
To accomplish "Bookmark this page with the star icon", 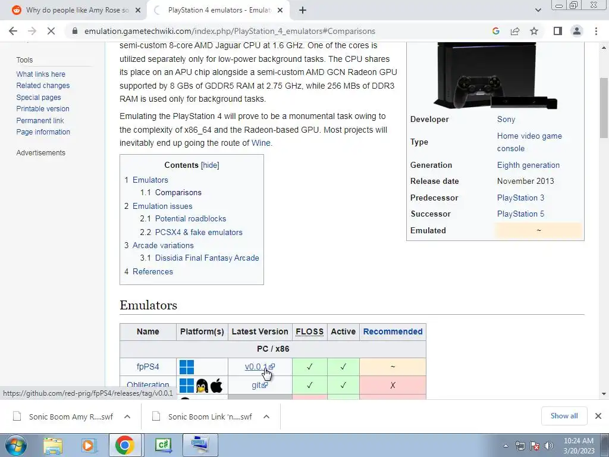I will [x=534, y=31].
